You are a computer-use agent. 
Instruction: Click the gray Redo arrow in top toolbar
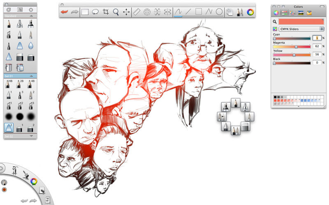click(74, 12)
